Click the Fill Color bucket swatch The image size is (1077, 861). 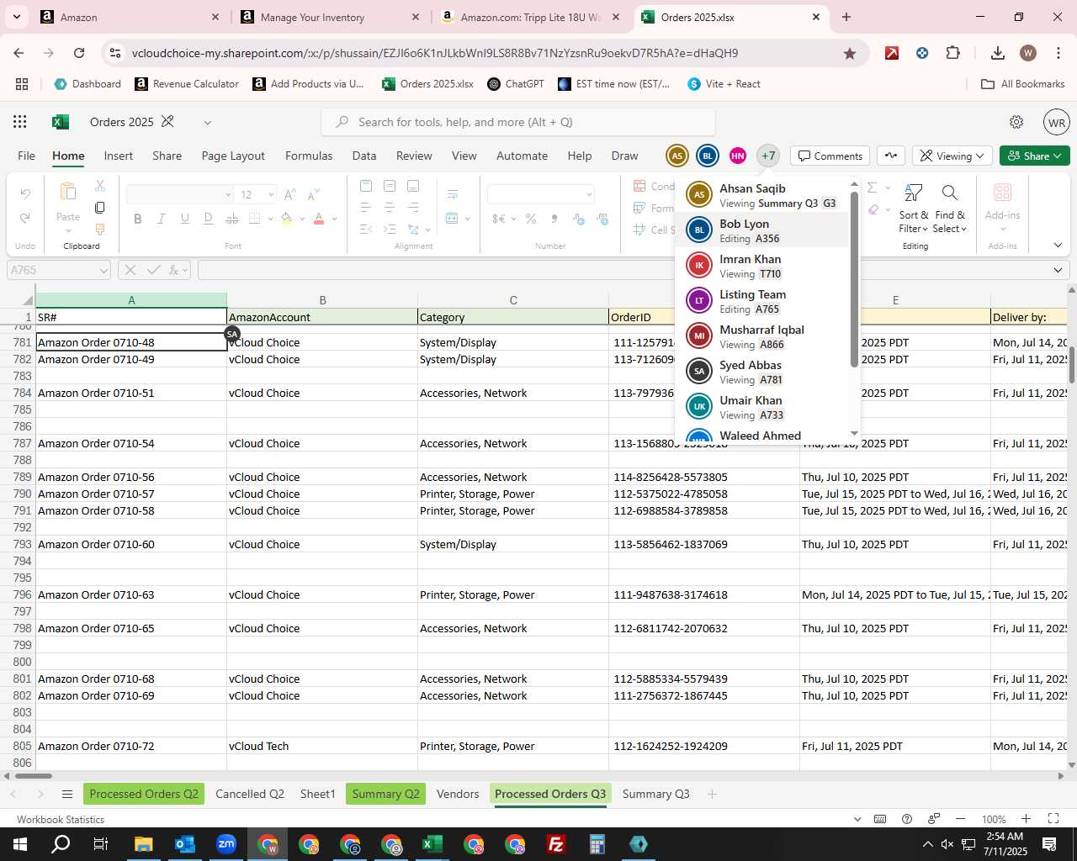(x=287, y=219)
